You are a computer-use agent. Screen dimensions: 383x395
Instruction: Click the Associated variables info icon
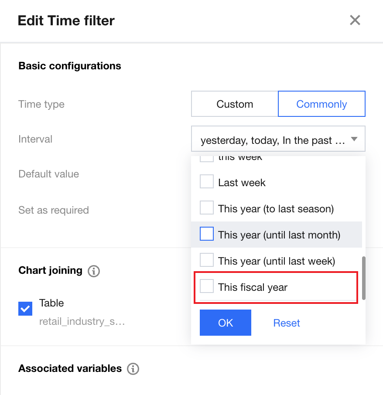[x=133, y=369]
